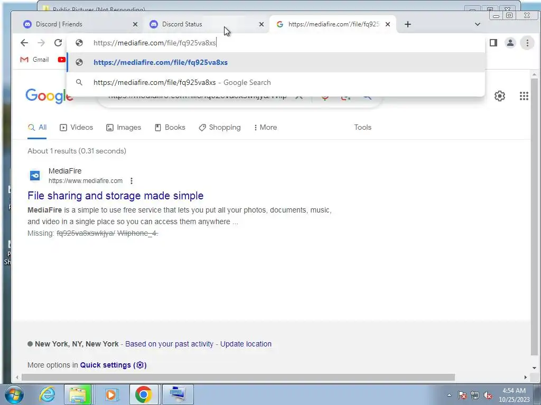
Task: Open the MediaFire result options dots
Action: [132, 181]
